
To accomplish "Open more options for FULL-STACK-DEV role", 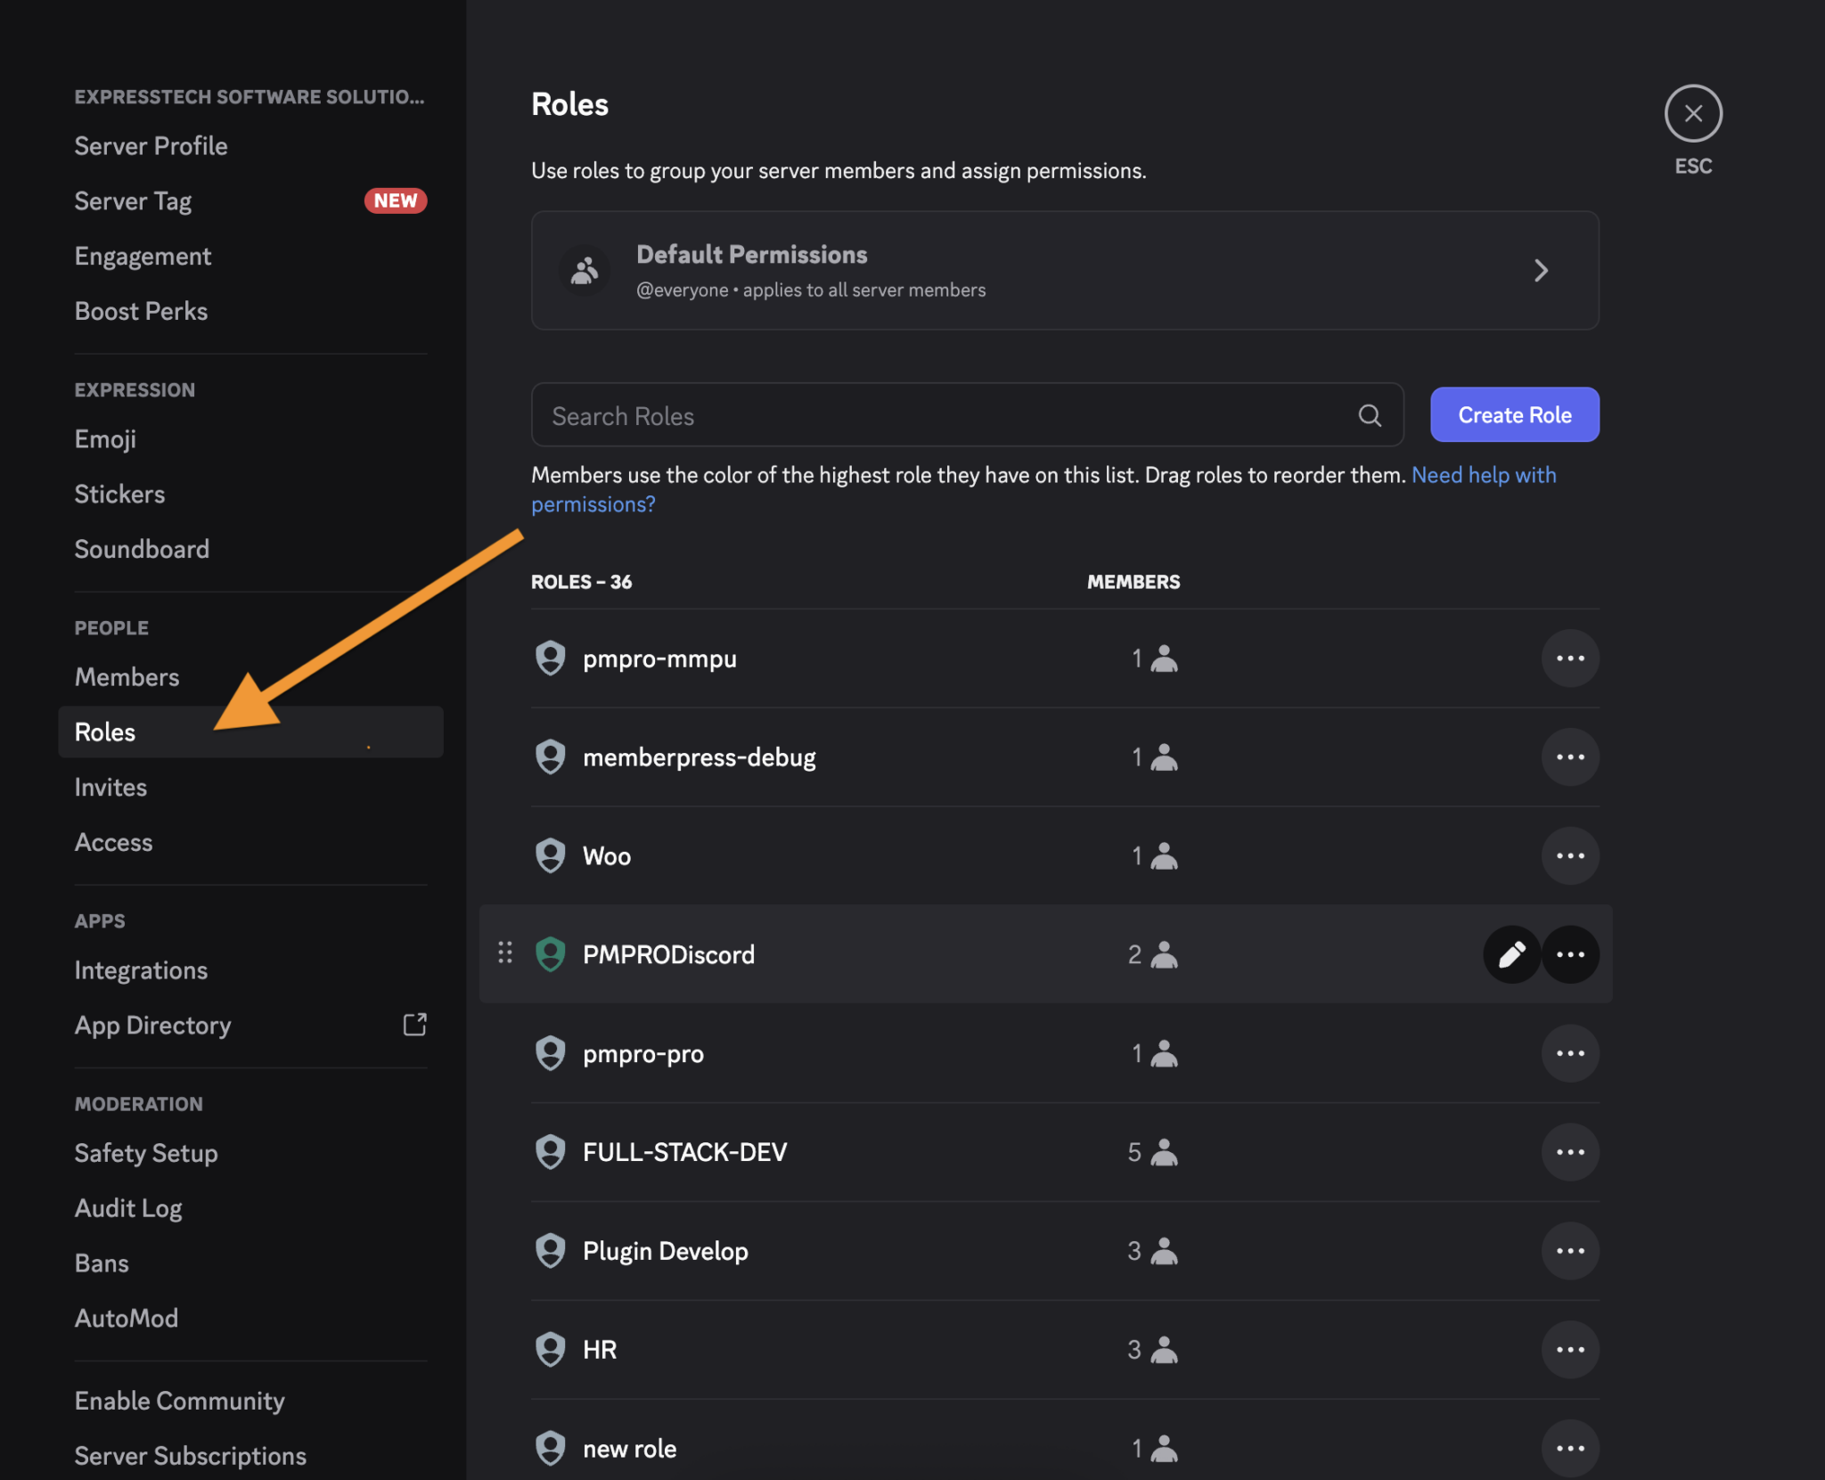I will click(1570, 1151).
